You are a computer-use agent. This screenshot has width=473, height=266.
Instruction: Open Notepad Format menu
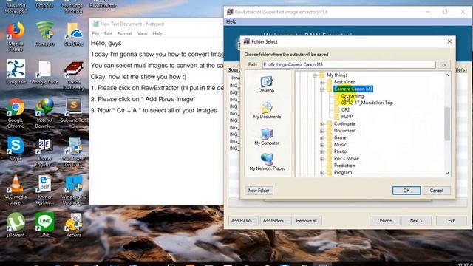(x=125, y=33)
